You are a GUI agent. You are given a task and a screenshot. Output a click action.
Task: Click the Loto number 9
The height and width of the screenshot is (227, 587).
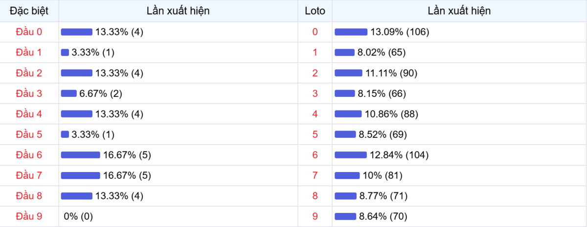tap(315, 216)
